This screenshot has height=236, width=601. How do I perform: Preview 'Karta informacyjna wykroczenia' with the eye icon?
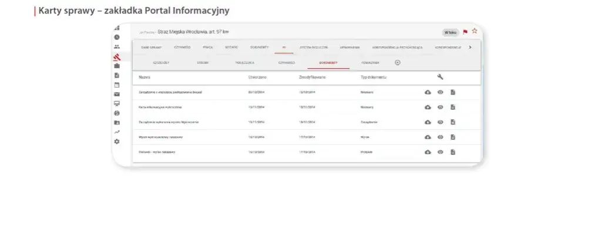pos(441,107)
